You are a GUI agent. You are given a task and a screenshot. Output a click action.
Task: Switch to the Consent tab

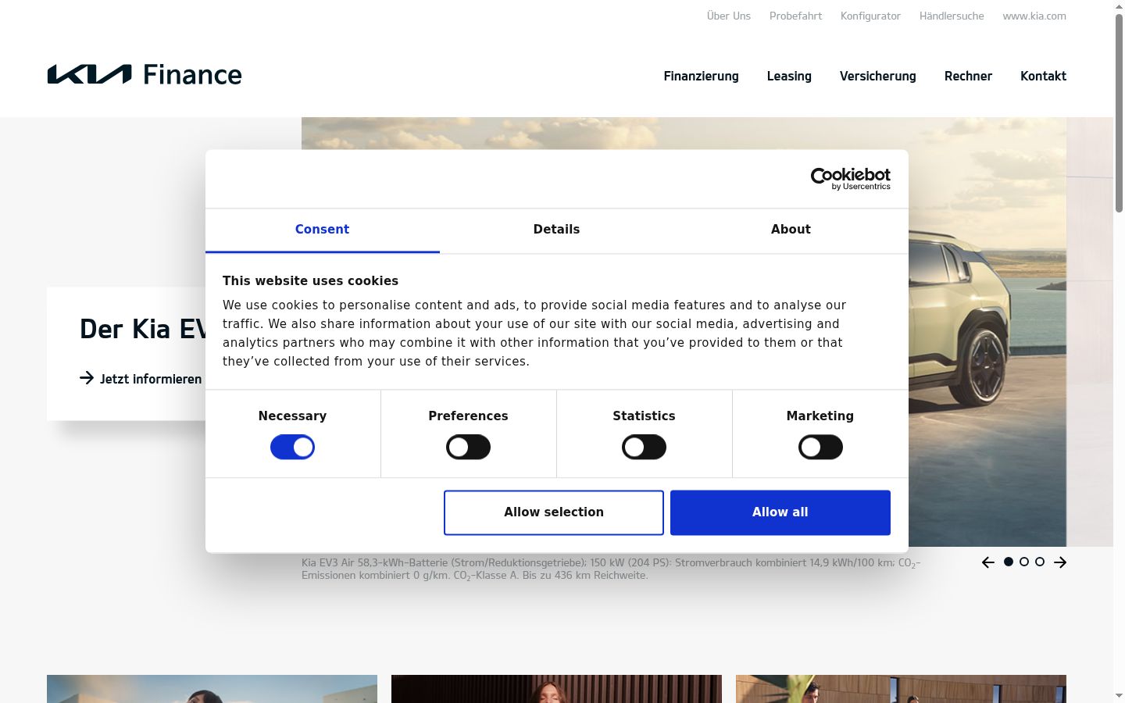(322, 230)
